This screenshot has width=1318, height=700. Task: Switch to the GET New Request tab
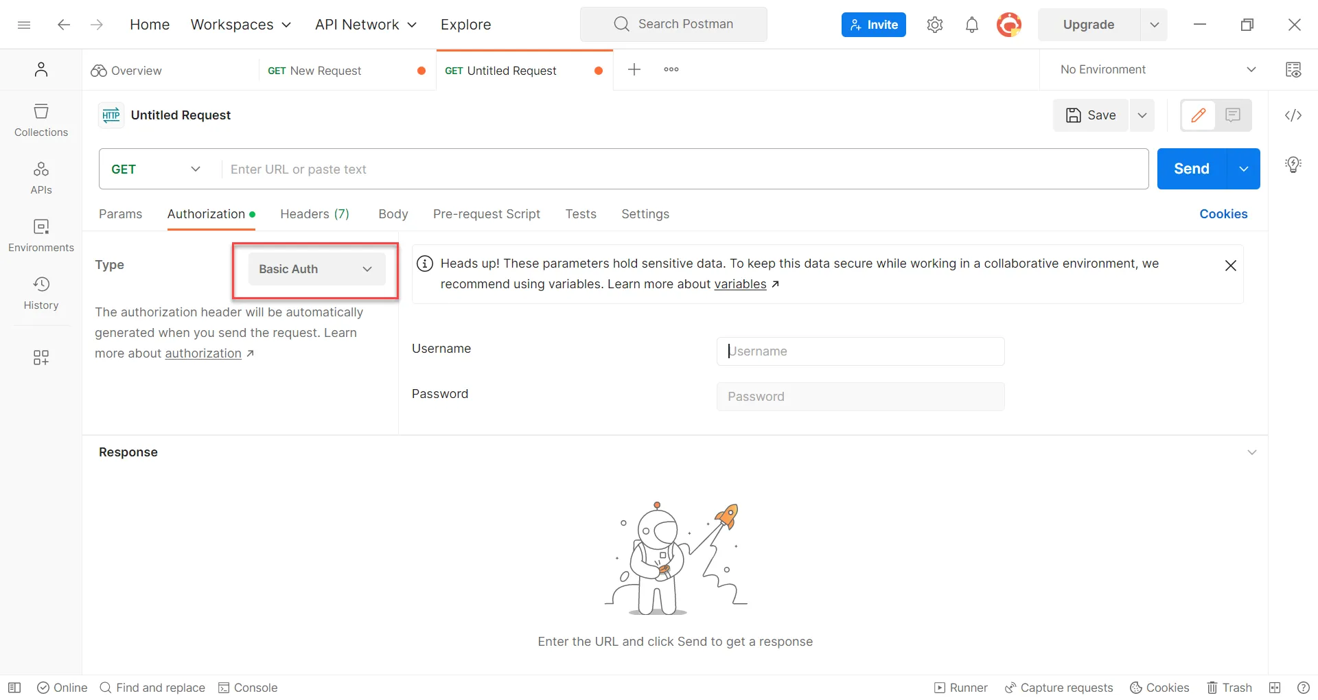tap(346, 71)
